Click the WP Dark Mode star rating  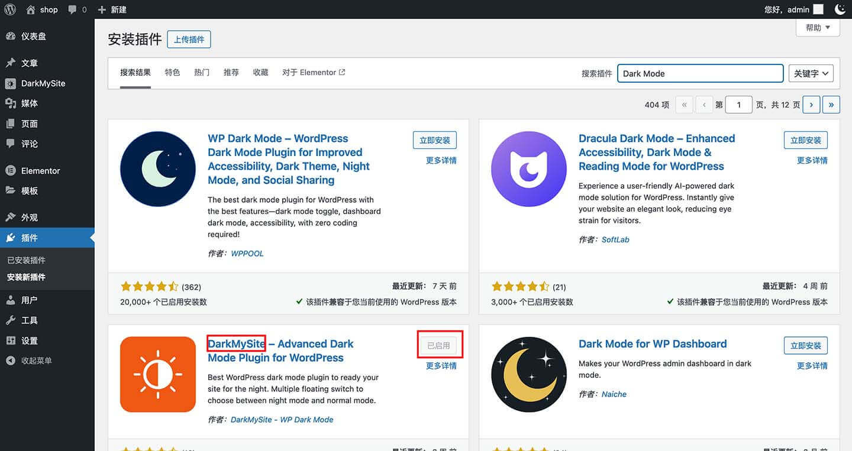149,287
